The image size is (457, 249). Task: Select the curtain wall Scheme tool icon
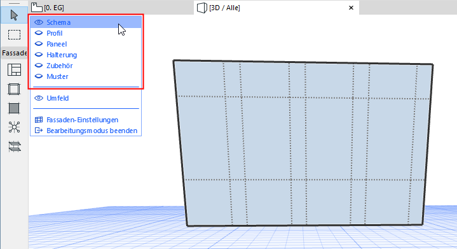(x=14, y=70)
